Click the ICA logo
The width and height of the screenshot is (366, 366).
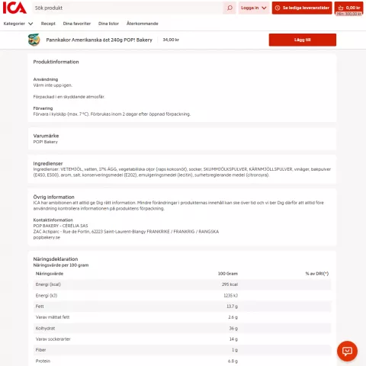tap(14, 8)
